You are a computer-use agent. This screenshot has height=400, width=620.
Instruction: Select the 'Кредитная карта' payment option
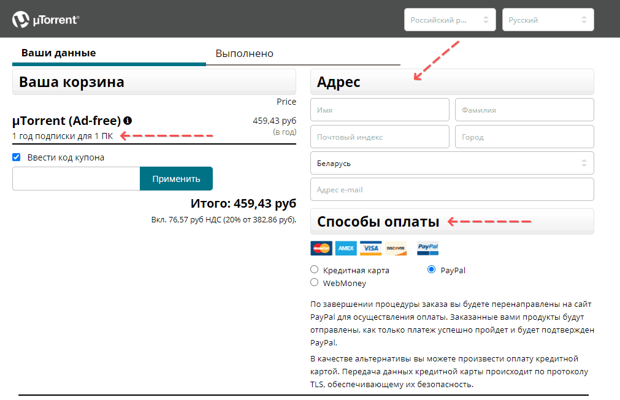point(315,270)
